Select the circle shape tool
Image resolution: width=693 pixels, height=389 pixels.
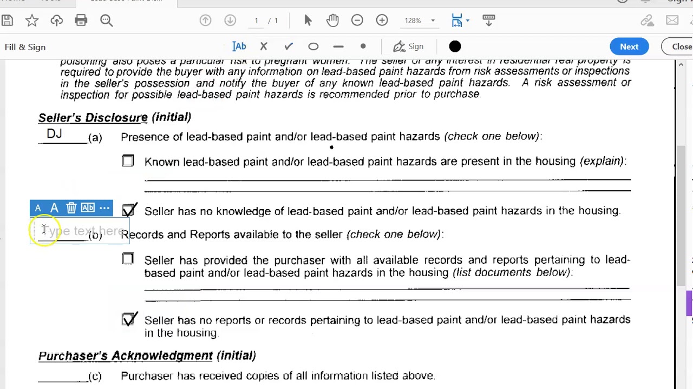[x=313, y=46]
